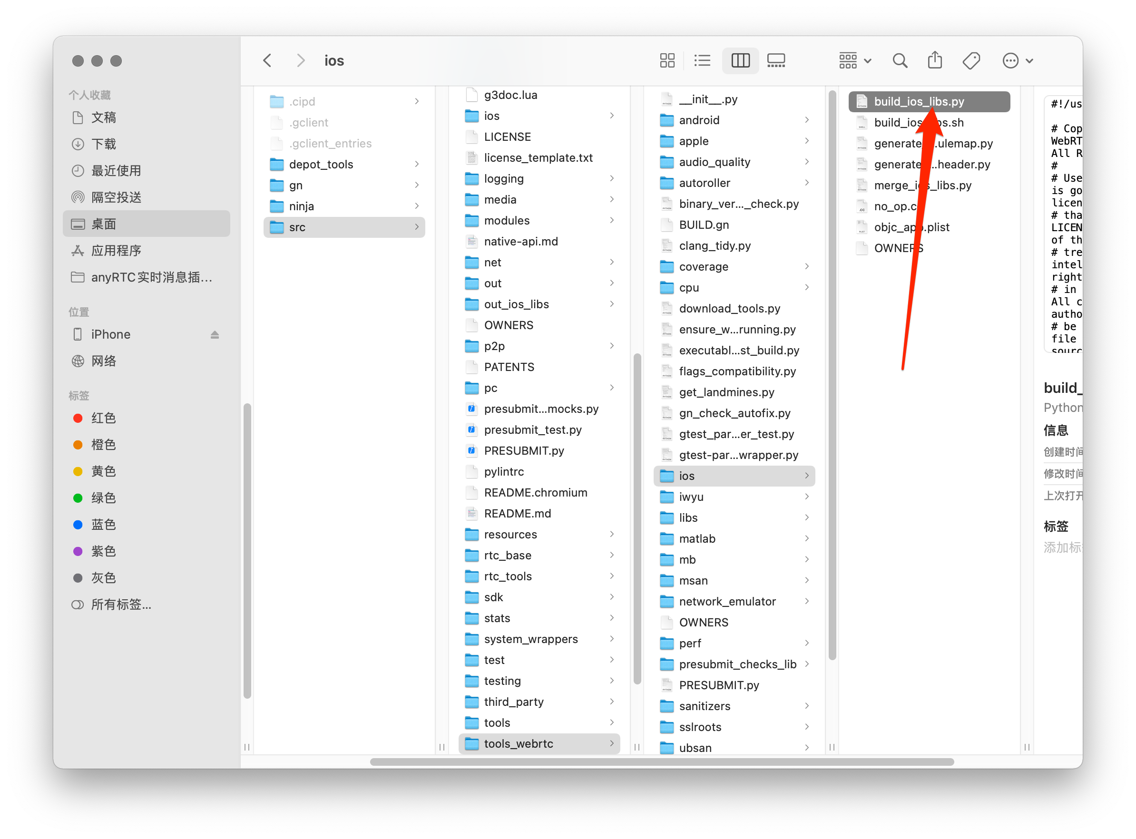1136x839 pixels.
Task: Expand the tools_webrtc folder chevron
Action: 612,743
